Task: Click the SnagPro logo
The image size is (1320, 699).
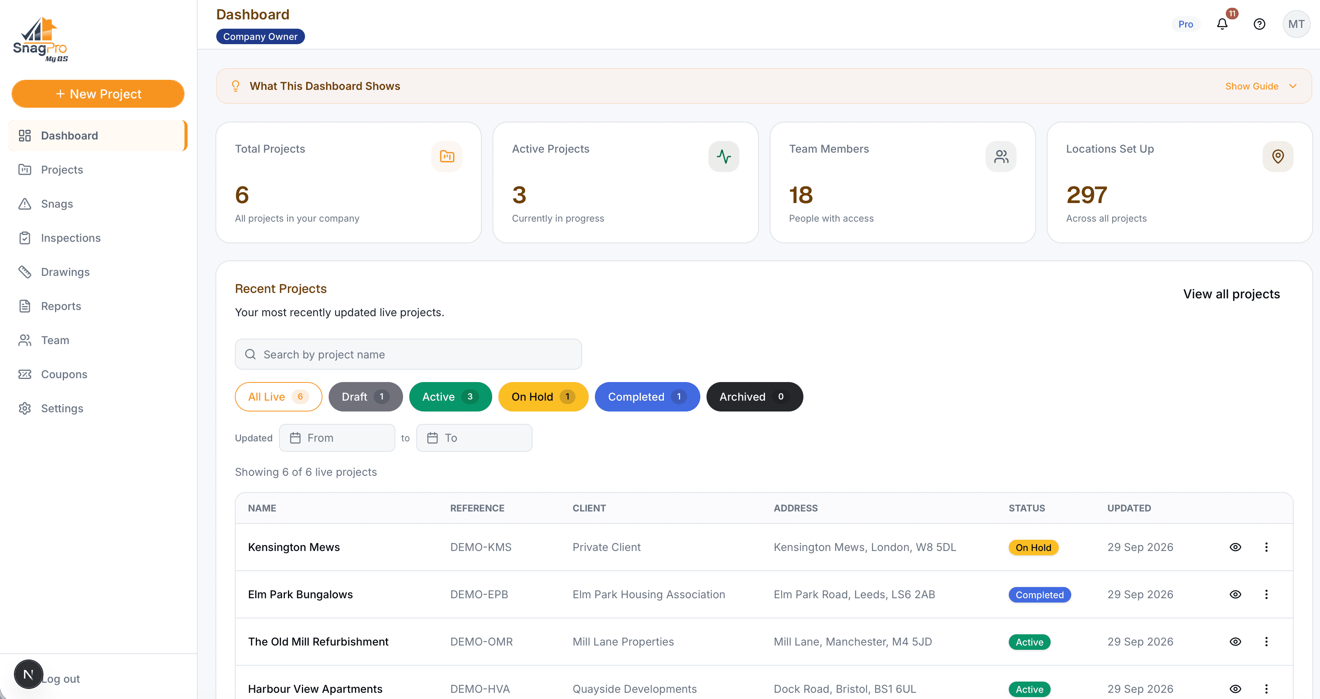Action: 40,40
